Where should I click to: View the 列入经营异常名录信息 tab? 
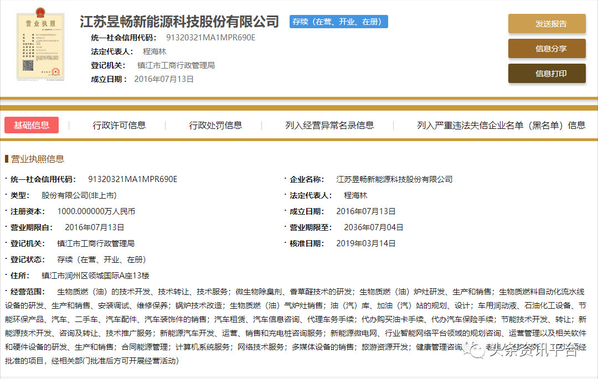pos(329,125)
